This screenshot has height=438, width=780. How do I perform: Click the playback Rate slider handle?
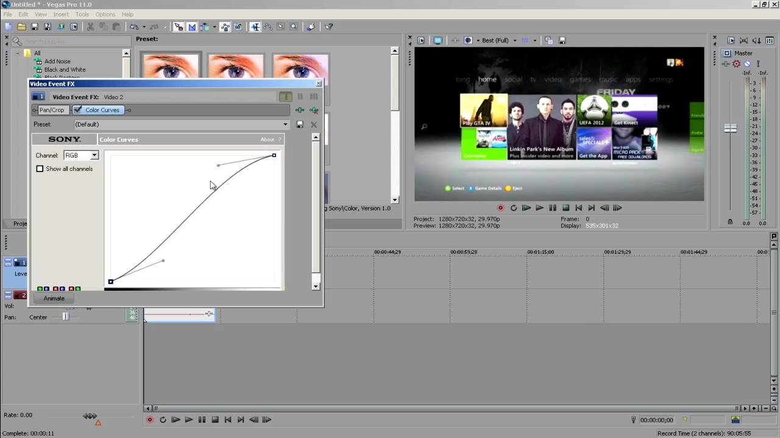point(90,416)
